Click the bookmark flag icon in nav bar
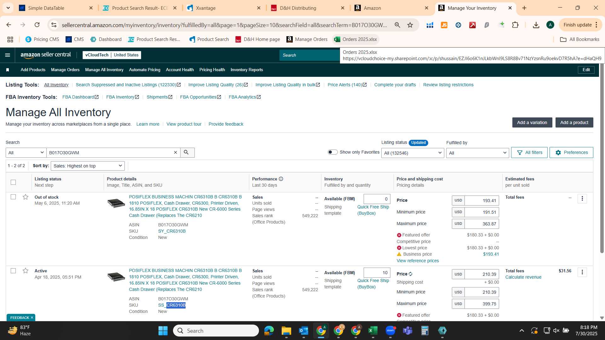The image size is (605, 340). [8, 70]
